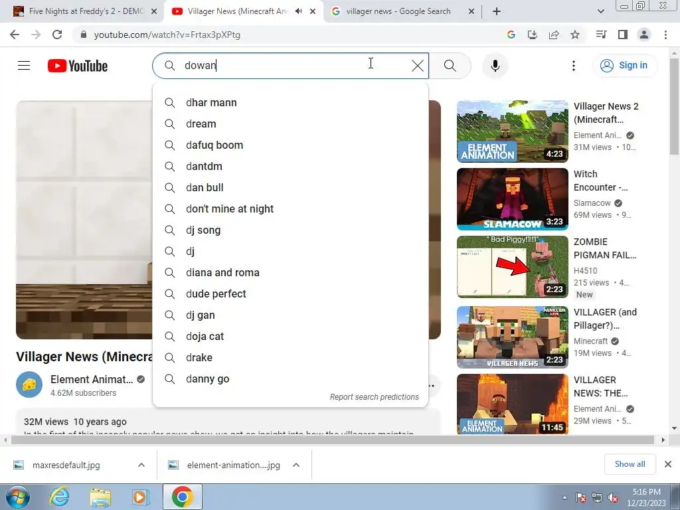
Task: Click the address bar URL
Action: [167, 35]
